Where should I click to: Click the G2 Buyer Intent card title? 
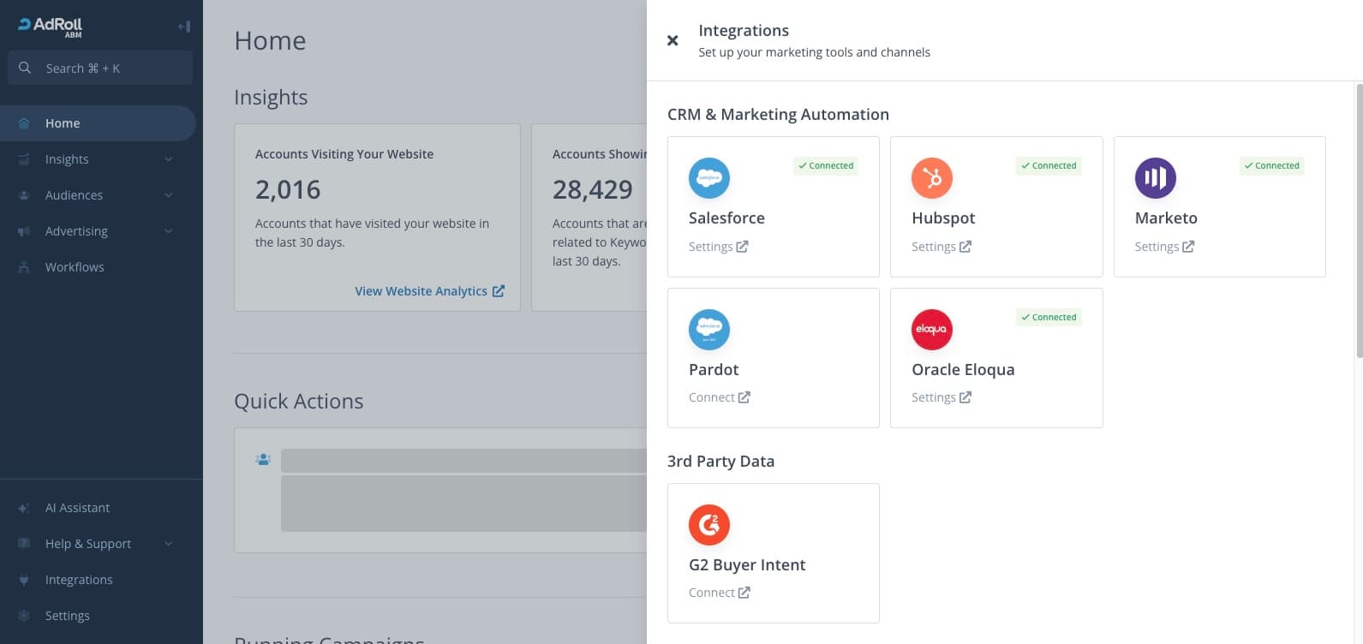(747, 564)
